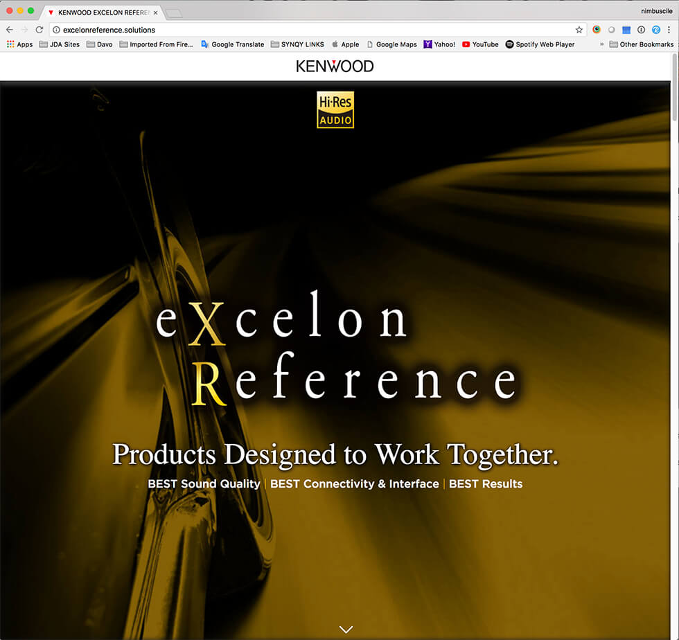Open the Yahoo! bookmark

coord(439,44)
